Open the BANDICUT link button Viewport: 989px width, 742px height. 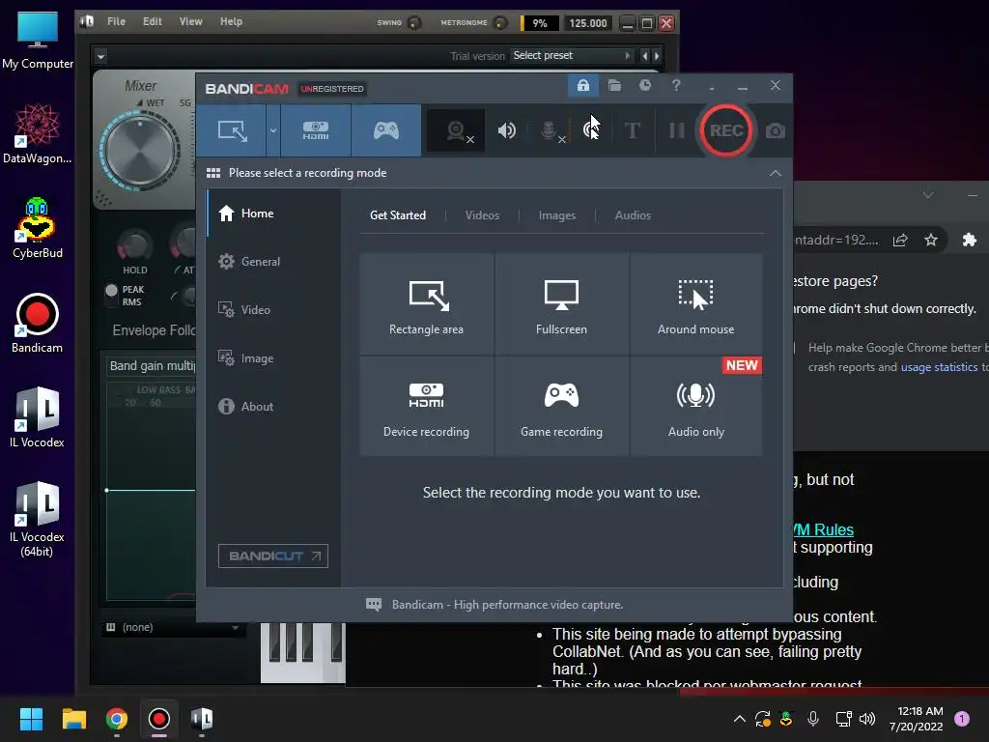click(x=273, y=556)
